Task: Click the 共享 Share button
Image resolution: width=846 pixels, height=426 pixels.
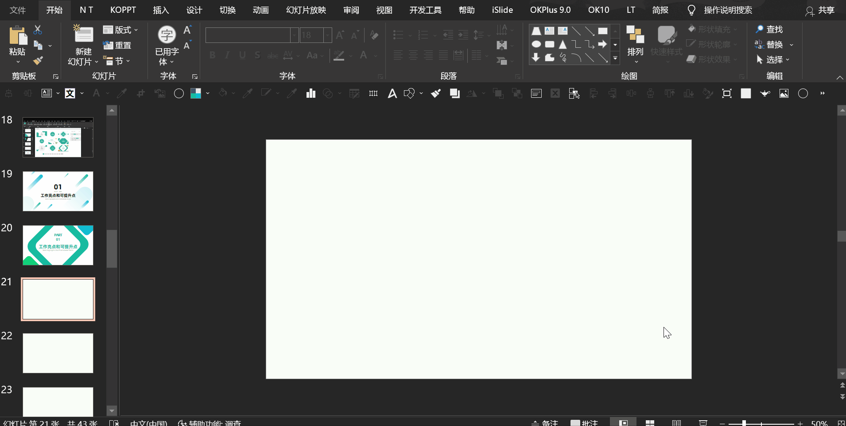Action: [x=820, y=10]
